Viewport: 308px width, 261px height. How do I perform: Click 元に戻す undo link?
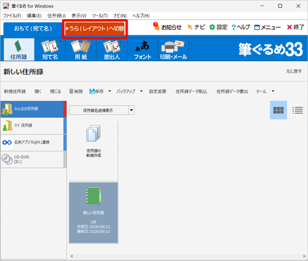(294, 72)
